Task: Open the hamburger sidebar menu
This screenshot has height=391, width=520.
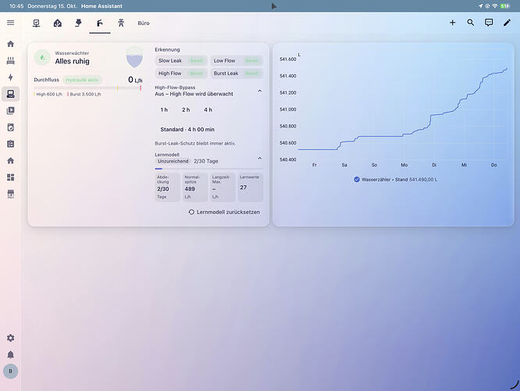Action: [11, 23]
